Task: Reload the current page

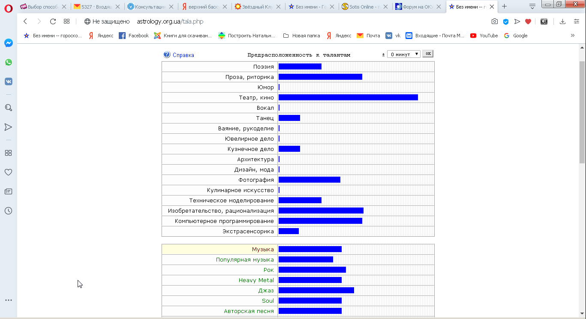Action: click(x=53, y=21)
